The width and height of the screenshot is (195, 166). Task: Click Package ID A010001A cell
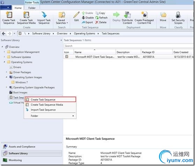pyautogui.click(x=149, y=57)
